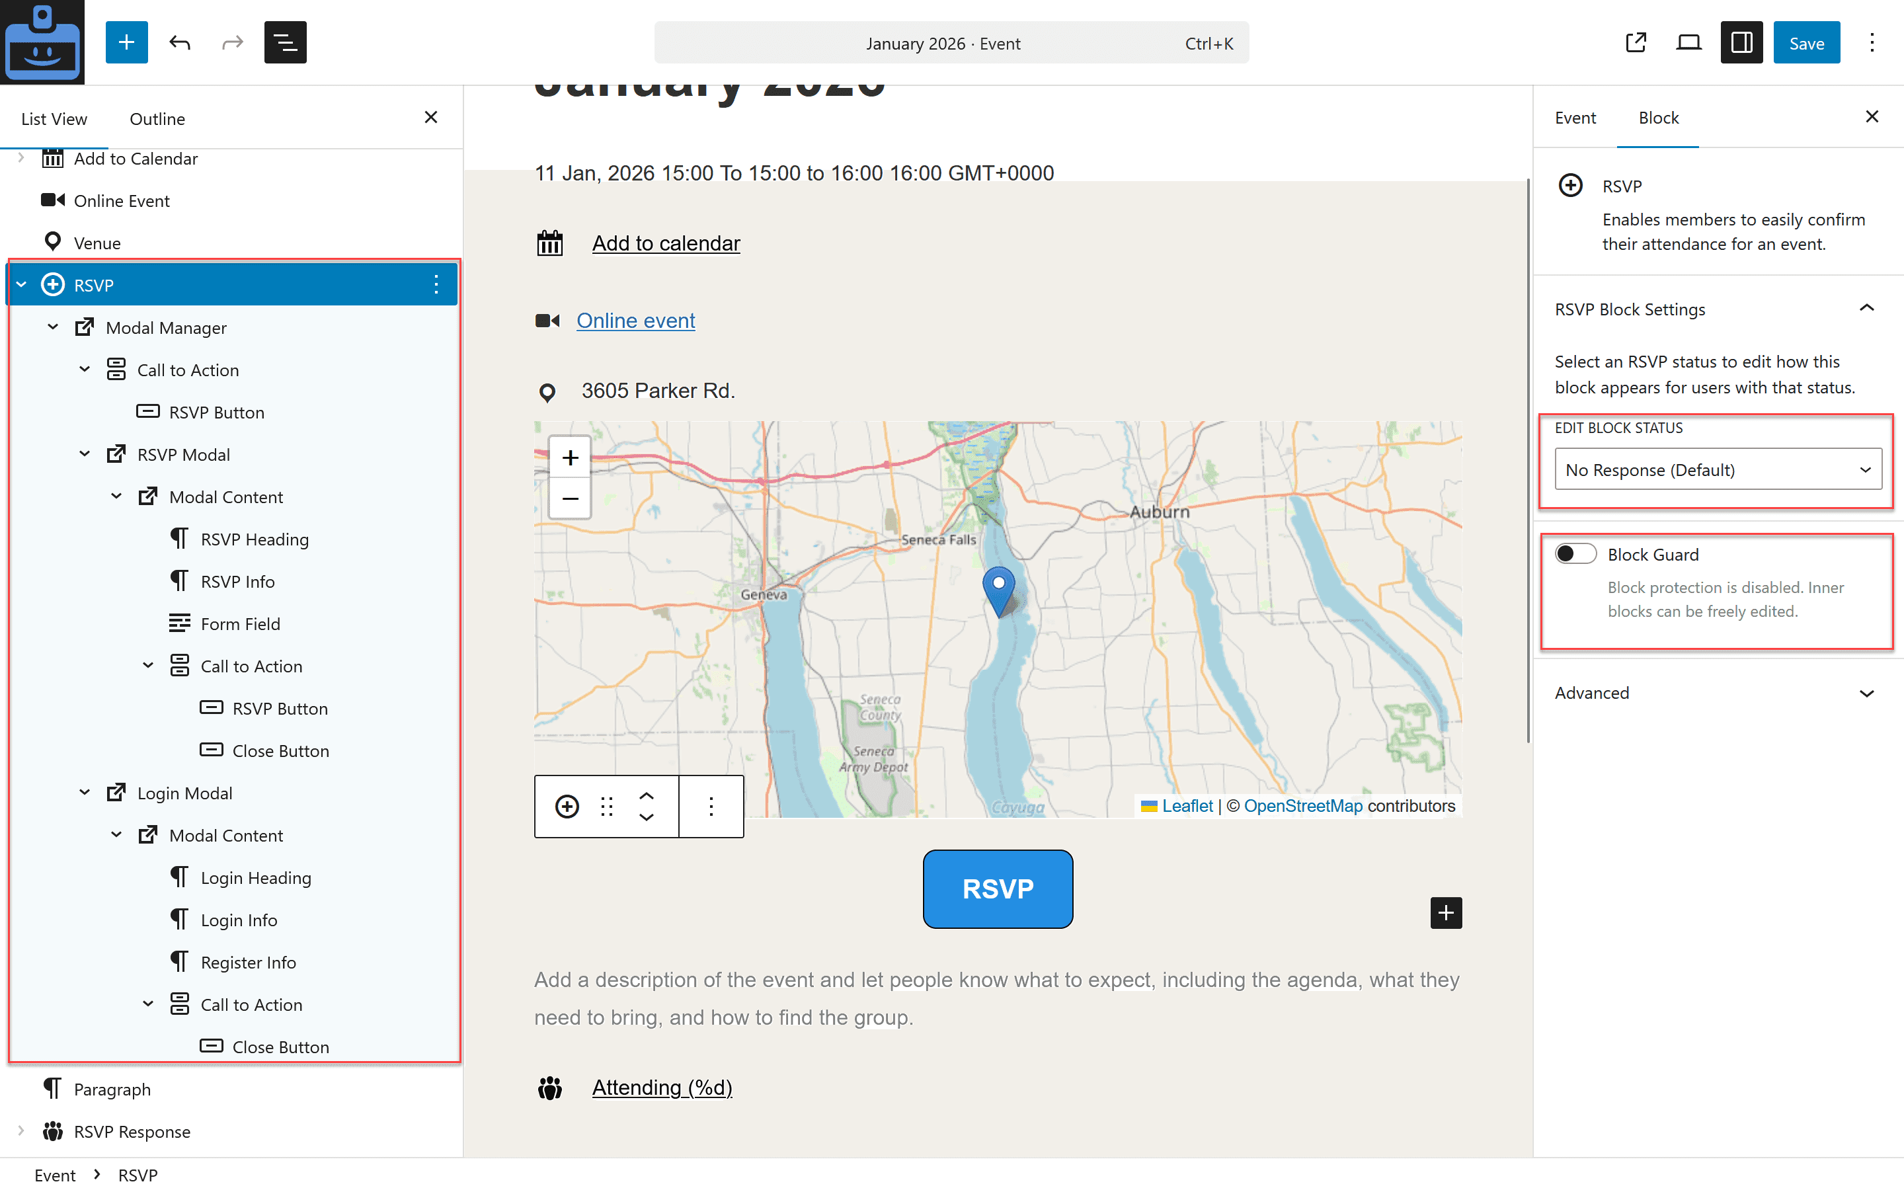Click the RSVP breadcrumb at bottom

pos(138,1175)
